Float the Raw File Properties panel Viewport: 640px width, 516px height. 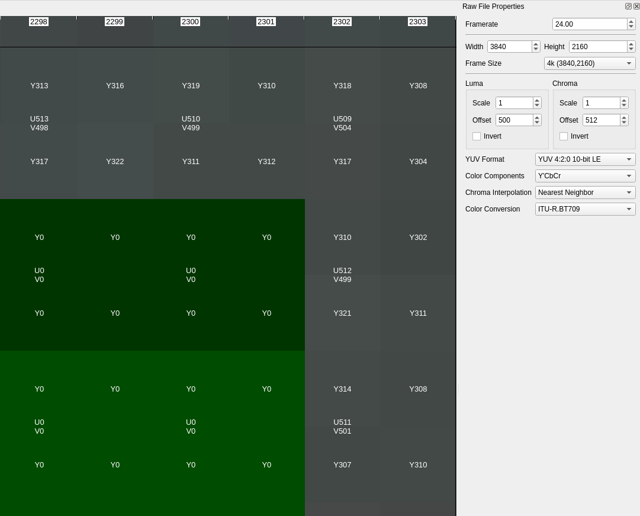(x=628, y=6)
